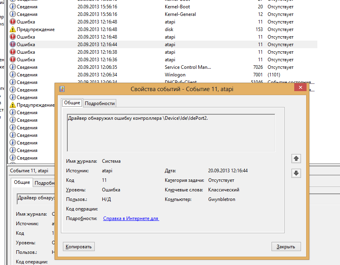The image size is (340, 265).
Task: Click event ID 153 cell
Action: pyautogui.click(x=259, y=29)
